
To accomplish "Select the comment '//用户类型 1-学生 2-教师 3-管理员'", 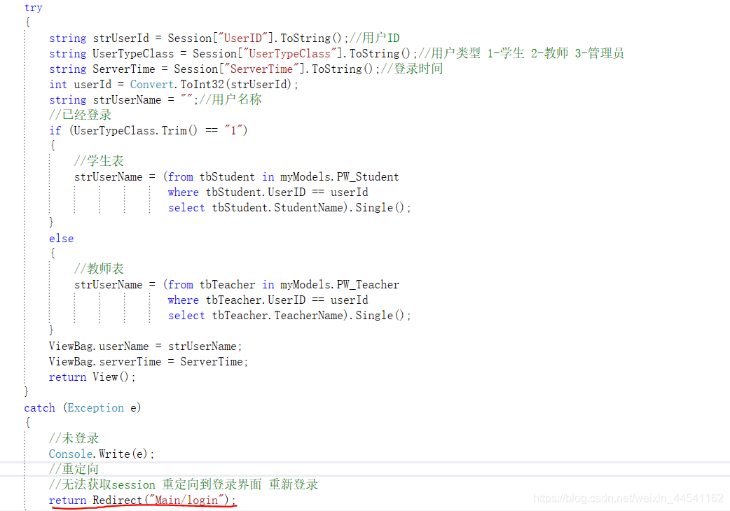I will [x=521, y=53].
